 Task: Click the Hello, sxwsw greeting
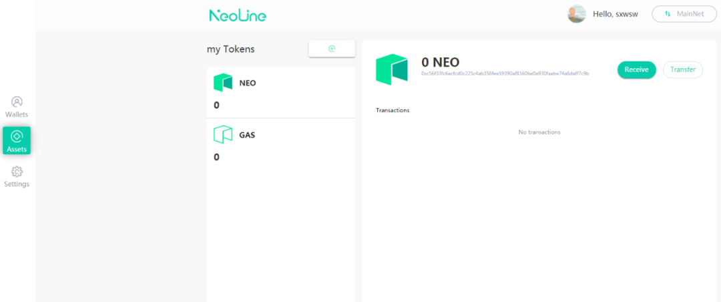pos(616,14)
